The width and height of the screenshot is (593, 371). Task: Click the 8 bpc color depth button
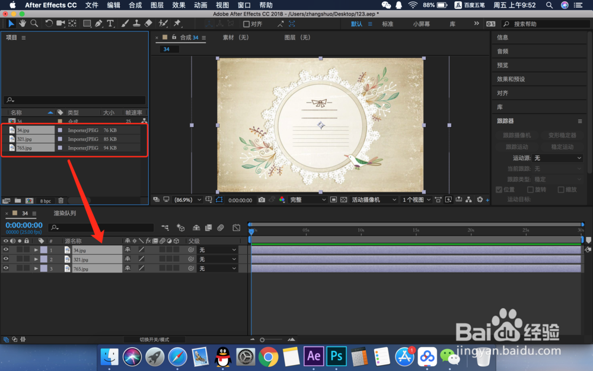46,201
